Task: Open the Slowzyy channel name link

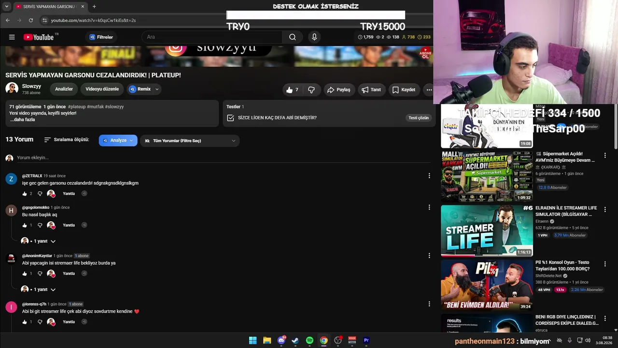Action: tap(31, 87)
